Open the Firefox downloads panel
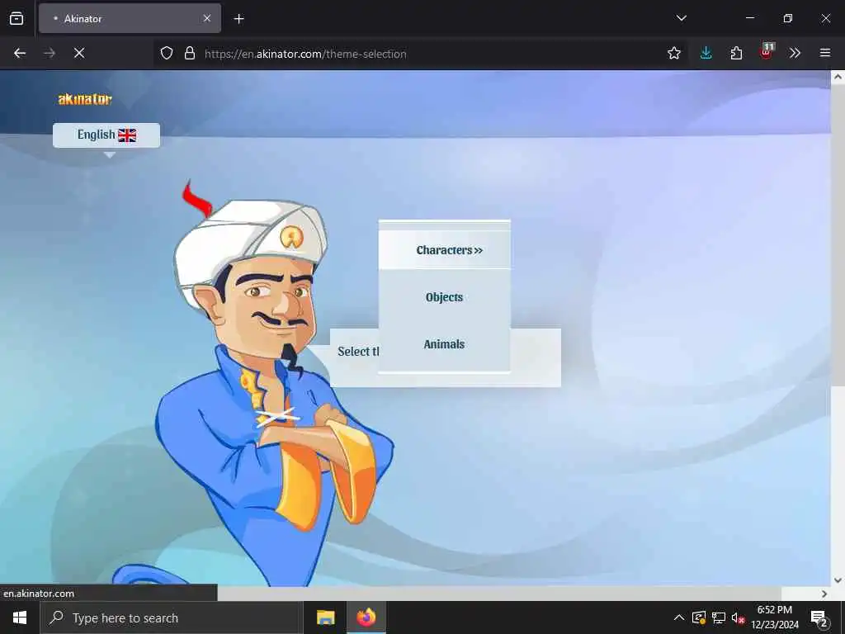Image resolution: width=845 pixels, height=634 pixels. pos(706,53)
